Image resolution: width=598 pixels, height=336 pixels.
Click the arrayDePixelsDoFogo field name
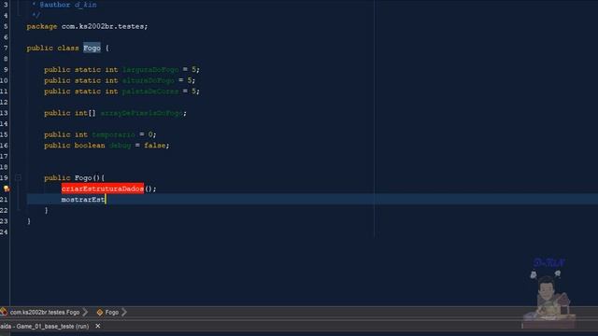click(x=141, y=113)
